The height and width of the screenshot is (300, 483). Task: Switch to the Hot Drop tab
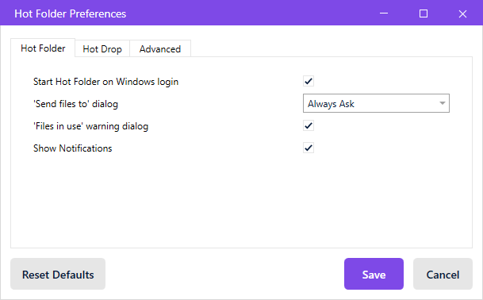102,48
